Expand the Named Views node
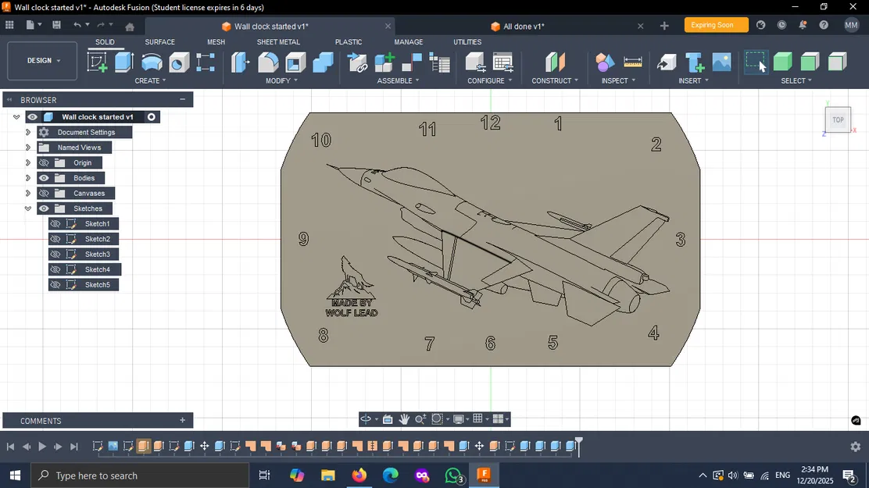Viewport: 869px width, 488px height. point(28,148)
